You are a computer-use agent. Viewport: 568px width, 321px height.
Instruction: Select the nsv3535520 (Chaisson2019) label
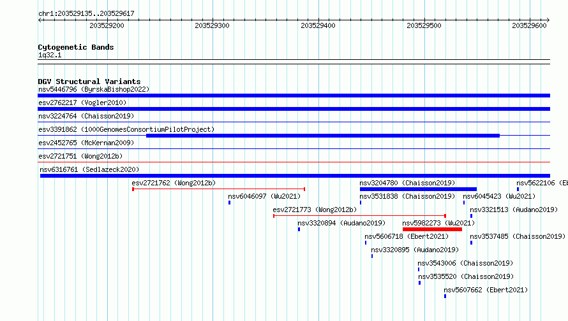[467, 276]
